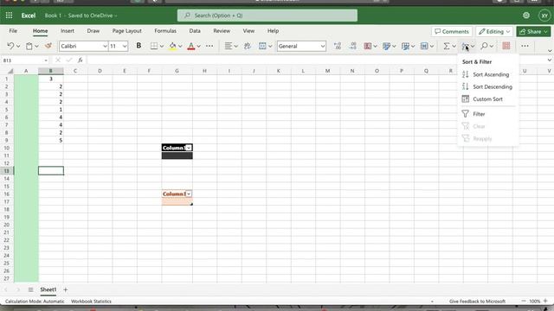Viewport: 554px width, 311px height.
Task: Click the Cell Styles icon
Action: pos(387,46)
